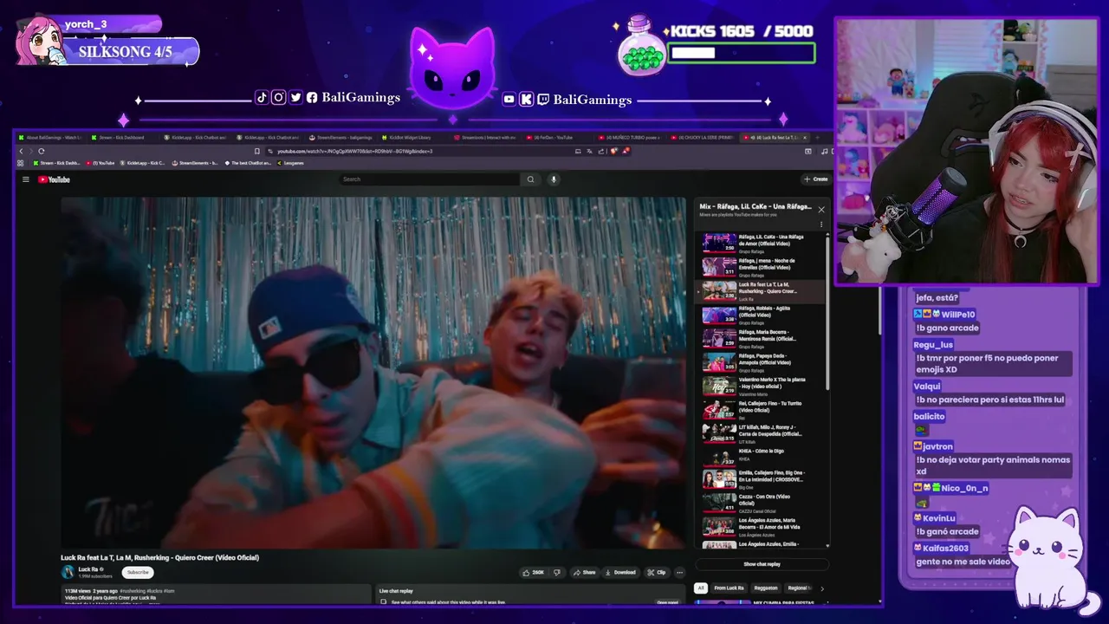Image resolution: width=1109 pixels, height=624 pixels.
Task: Play Ráfaga, mena - Noche de Estrellas
Action: click(x=760, y=266)
